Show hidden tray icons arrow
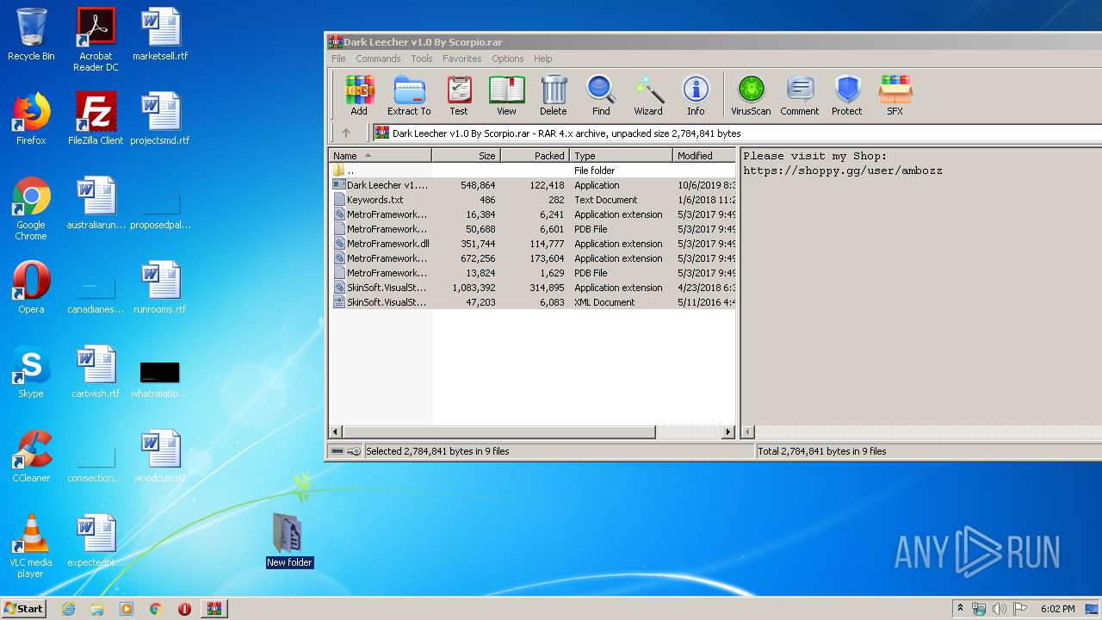The image size is (1102, 620). tap(960, 609)
